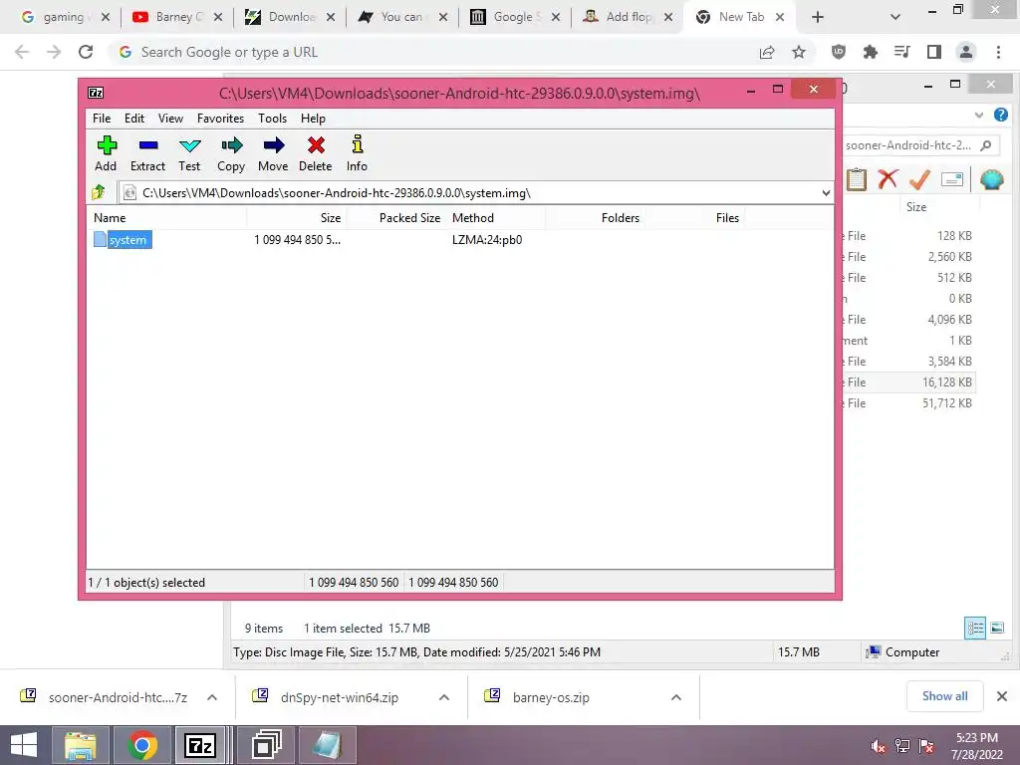Sort by Files column
The image size is (1020, 765).
(694, 218)
